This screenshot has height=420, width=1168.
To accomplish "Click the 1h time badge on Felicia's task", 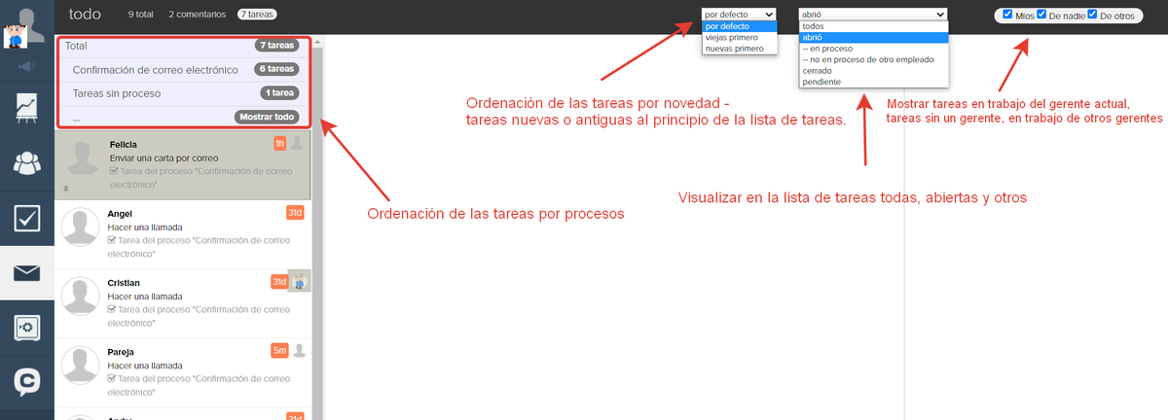I will click(279, 144).
